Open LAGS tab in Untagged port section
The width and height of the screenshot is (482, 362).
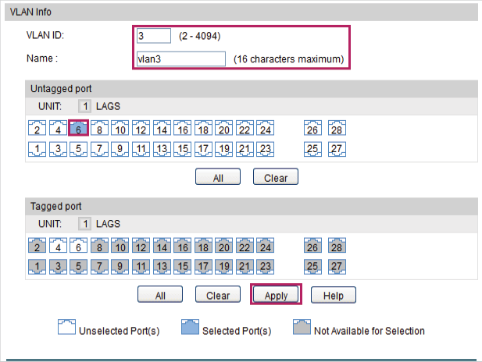(x=108, y=106)
